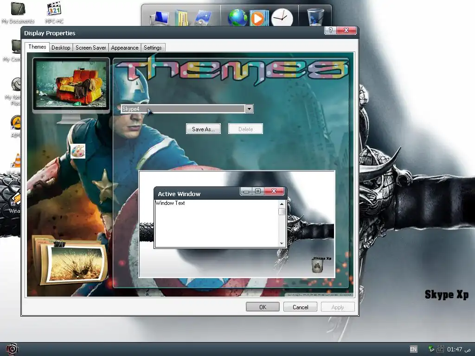Click the network tray icon beside the clock
Image resolution: width=475 pixels, height=356 pixels.
(x=440, y=349)
